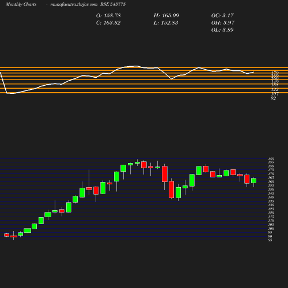This screenshot has height=288, width=288.
Task: Click the '85' price axis label
Action: tap(270, 240)
